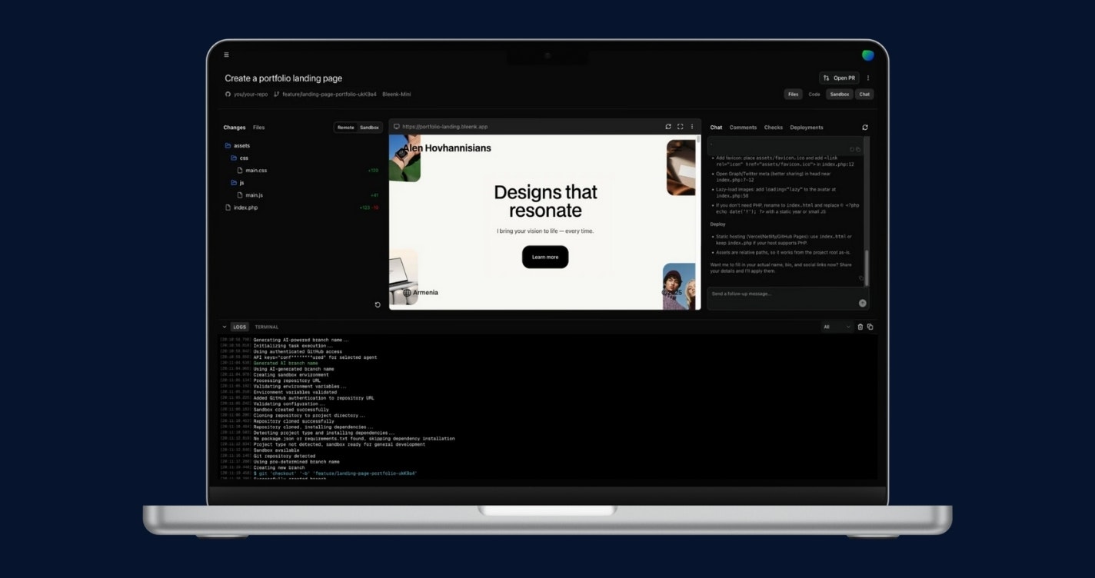1095x578 pixels.
Task: Switch to the Changes tab
Action: (x=235, y=128)
